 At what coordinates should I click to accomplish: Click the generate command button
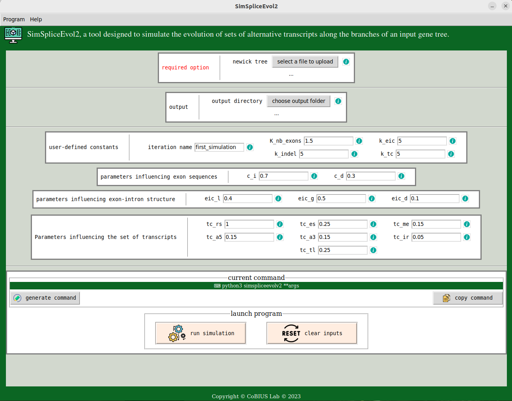(45, 298)
